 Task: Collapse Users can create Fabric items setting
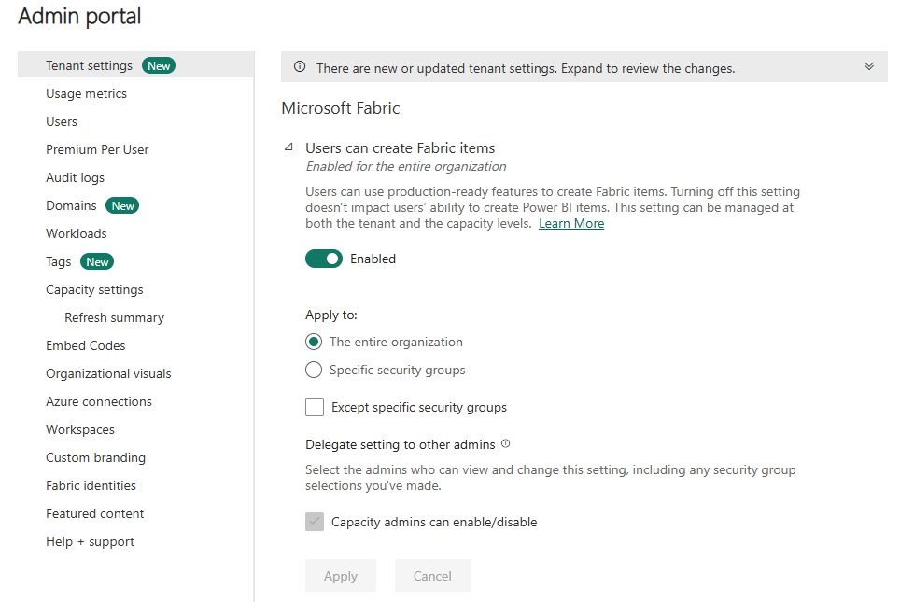tap(288, 147)
